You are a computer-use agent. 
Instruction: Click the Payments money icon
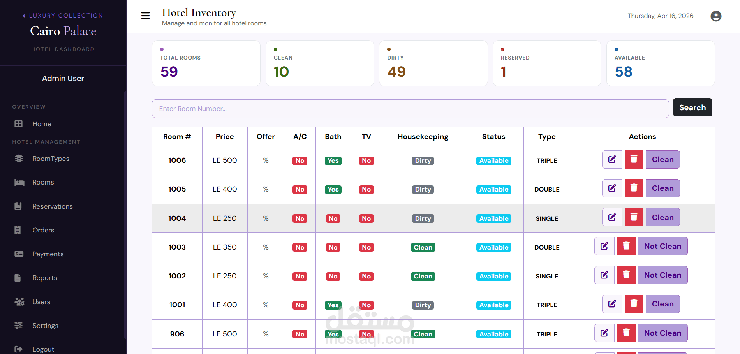coord(19,254)
